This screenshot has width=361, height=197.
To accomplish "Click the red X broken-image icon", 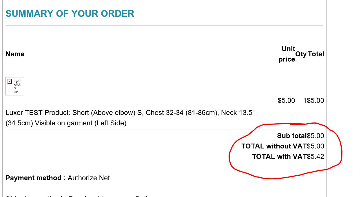I will (x=10, y=81).
